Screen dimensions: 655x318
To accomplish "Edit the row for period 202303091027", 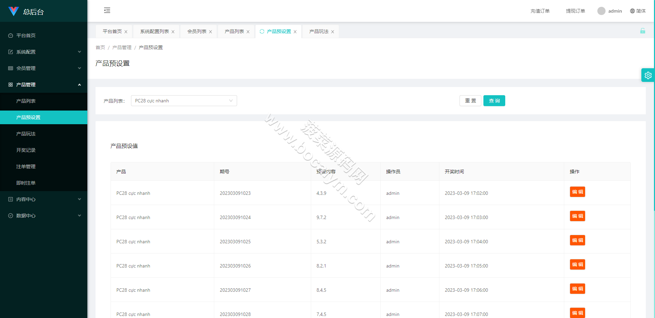I will [x=578, y=289].
